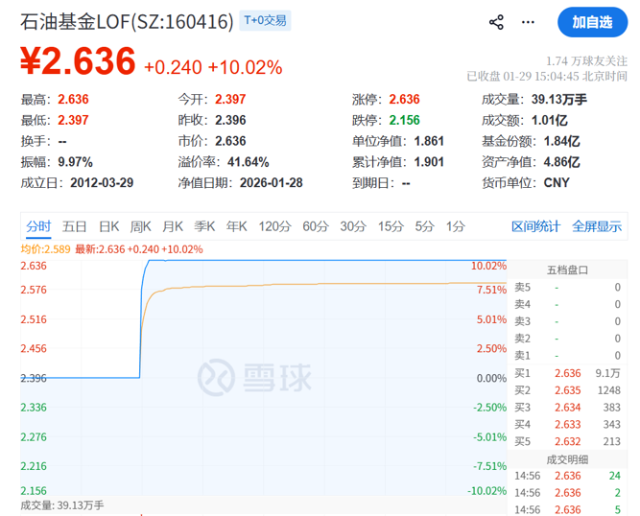
Task: Switch to the 五日 chart tab
Action: [x=75, y=226]
